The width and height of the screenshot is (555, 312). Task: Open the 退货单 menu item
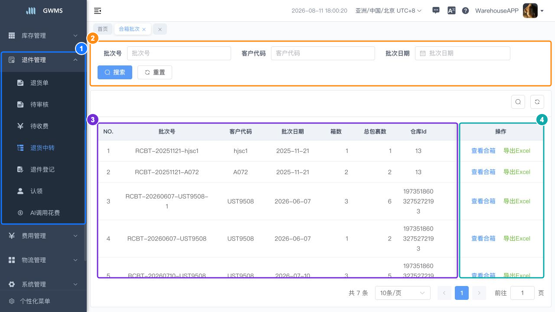pos(43,83)
